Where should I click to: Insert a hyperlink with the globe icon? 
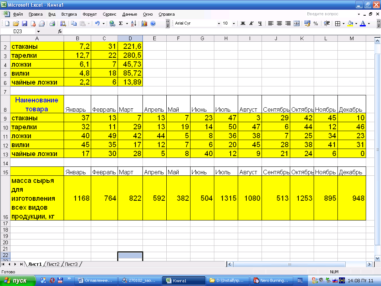112,23
